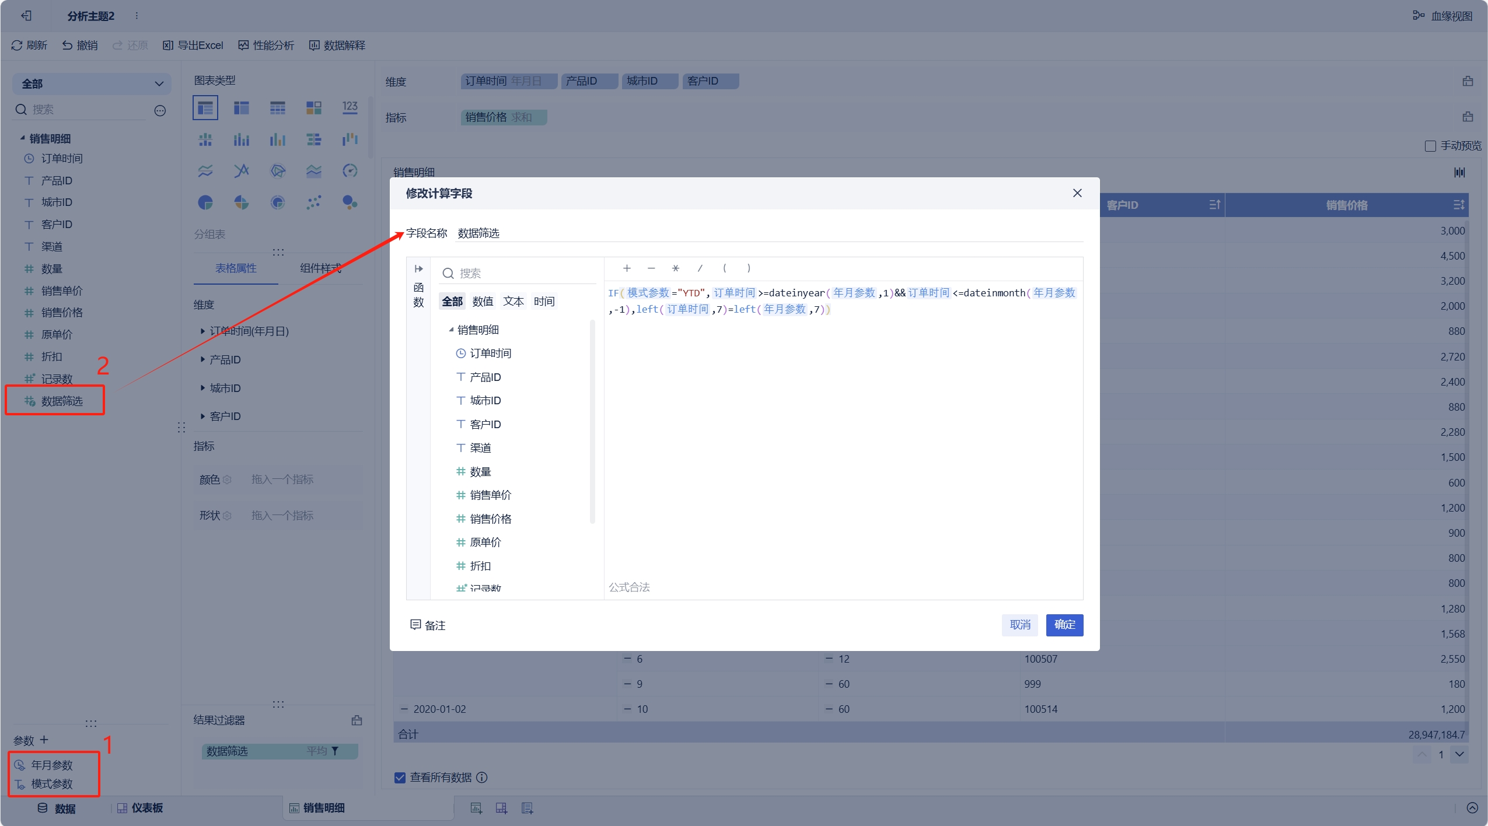Open the 血缘视图 lineage view
The width and height of the screenshot is (1488, 826).
click(x=1443, y=16)
